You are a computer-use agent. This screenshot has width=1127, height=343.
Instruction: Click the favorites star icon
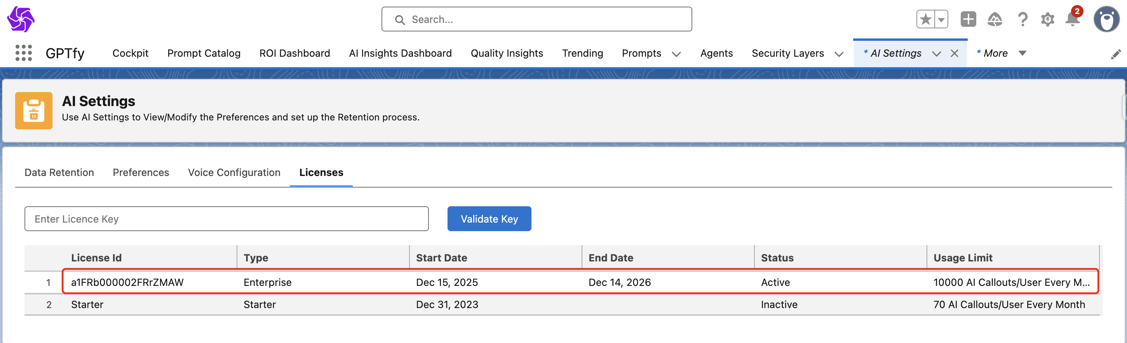click(x=925, y=19)
